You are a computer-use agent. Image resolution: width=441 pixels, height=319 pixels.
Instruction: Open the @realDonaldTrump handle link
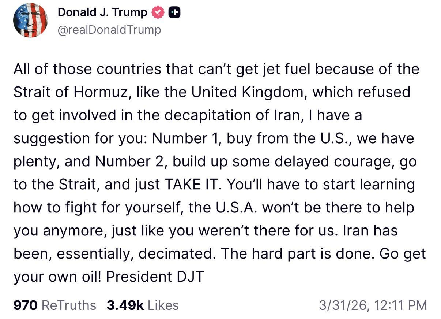tap(109, 30)
